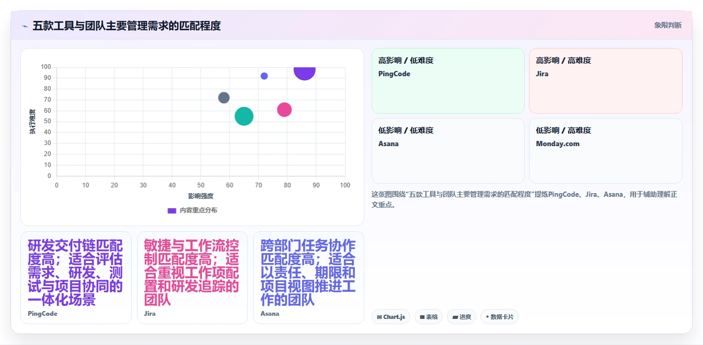Click the pink bubble on the chart
This screenshot has height=345, width=703.
(284, 110)
